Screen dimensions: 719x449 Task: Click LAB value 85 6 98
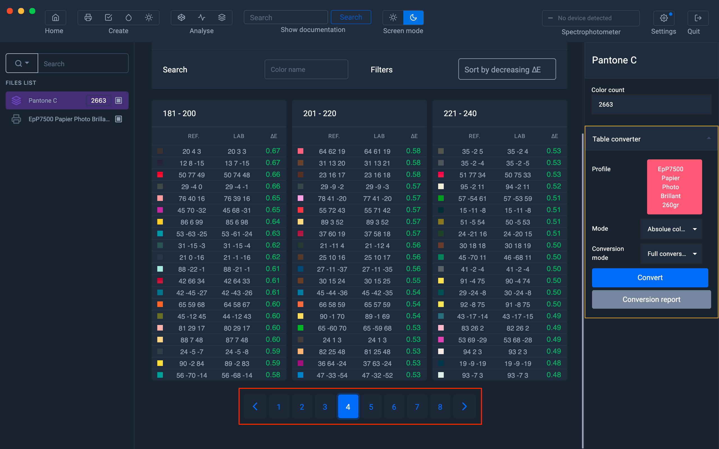pyautogui.click(x=237, y=222)
